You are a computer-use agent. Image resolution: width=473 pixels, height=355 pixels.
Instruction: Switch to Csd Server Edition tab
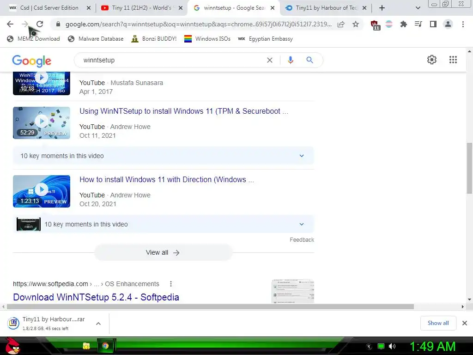pyautogui.click(x=48, y=8)
